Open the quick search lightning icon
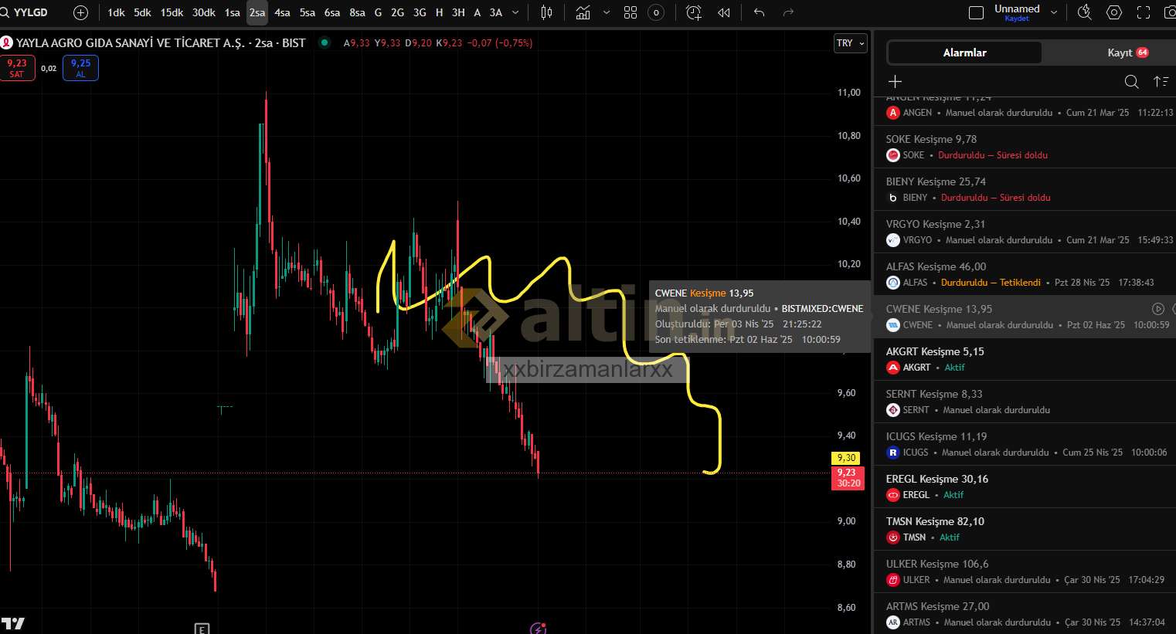Screen dimensions: 1176x634 click(1085, 12)
